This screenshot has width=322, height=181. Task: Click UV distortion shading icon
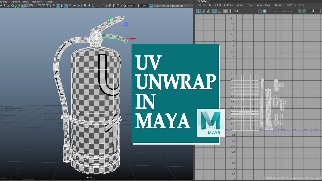click(x=209, y=11)
